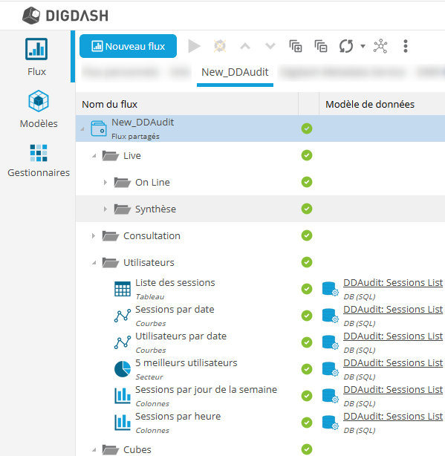Open the three-dot more options menu
This screenshot has width=445, height=456.
[406, 46]
